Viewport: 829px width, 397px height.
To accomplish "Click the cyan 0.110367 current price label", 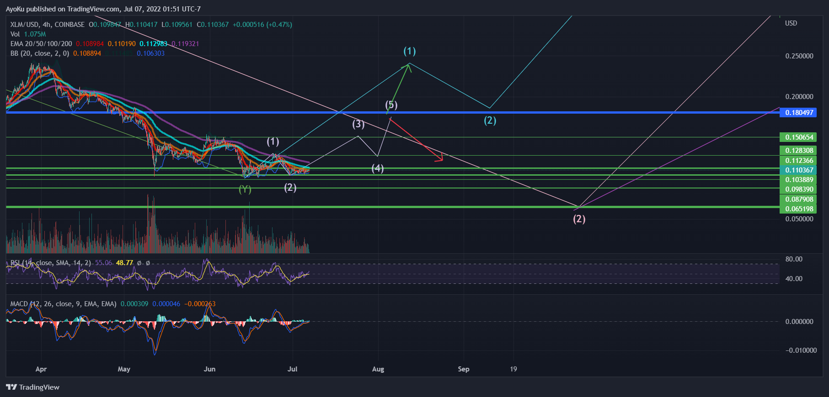I will tap(798, 170).
